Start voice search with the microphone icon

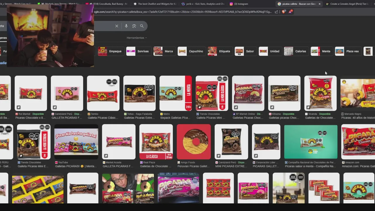[x=126, y=26]
